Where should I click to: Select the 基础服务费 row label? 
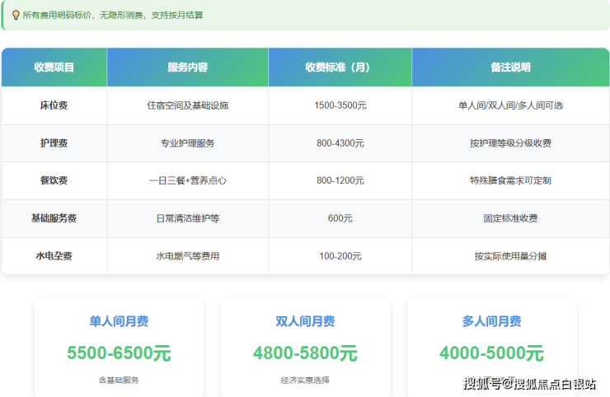tap(54, 218)
